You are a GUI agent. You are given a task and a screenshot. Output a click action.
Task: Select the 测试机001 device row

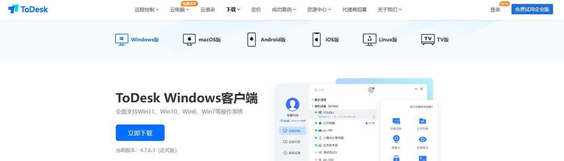pyautogui.click(x=343, y=152)
